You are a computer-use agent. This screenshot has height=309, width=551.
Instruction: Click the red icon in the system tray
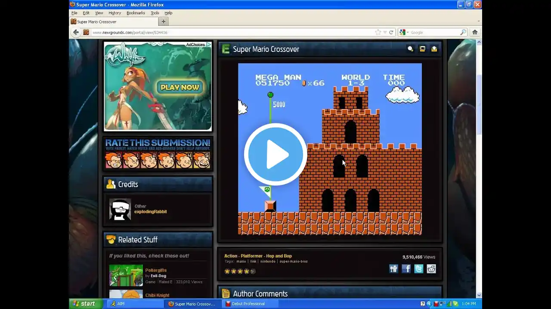(x=436, y=304)
